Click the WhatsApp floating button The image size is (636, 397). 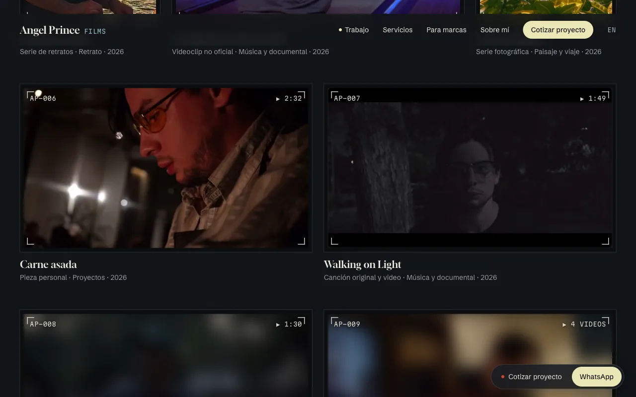pos(596,377)
